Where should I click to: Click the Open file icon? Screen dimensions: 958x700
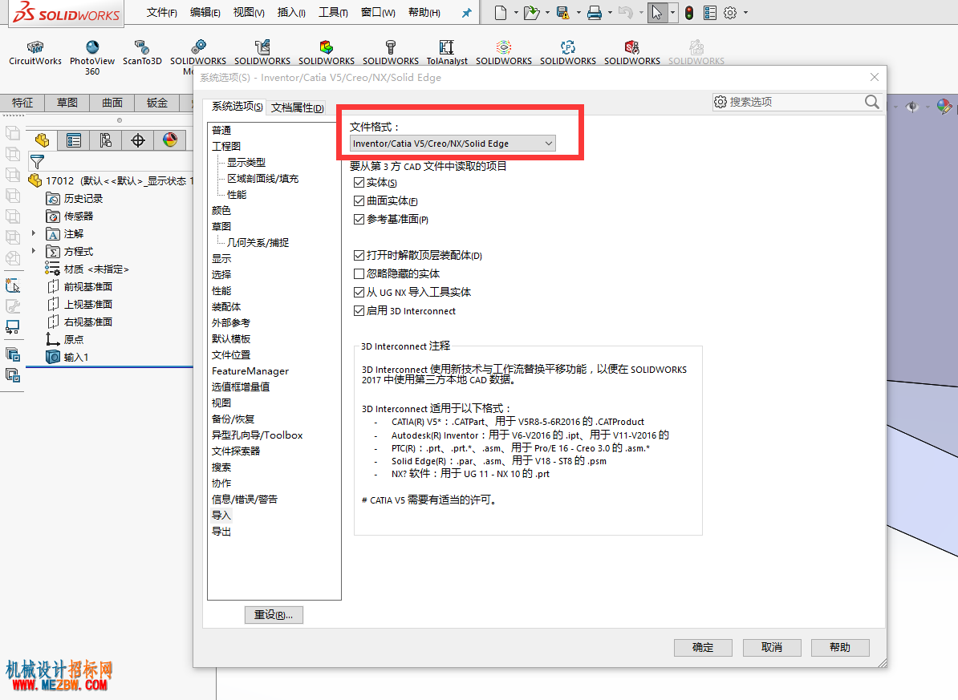pos(531,12)
